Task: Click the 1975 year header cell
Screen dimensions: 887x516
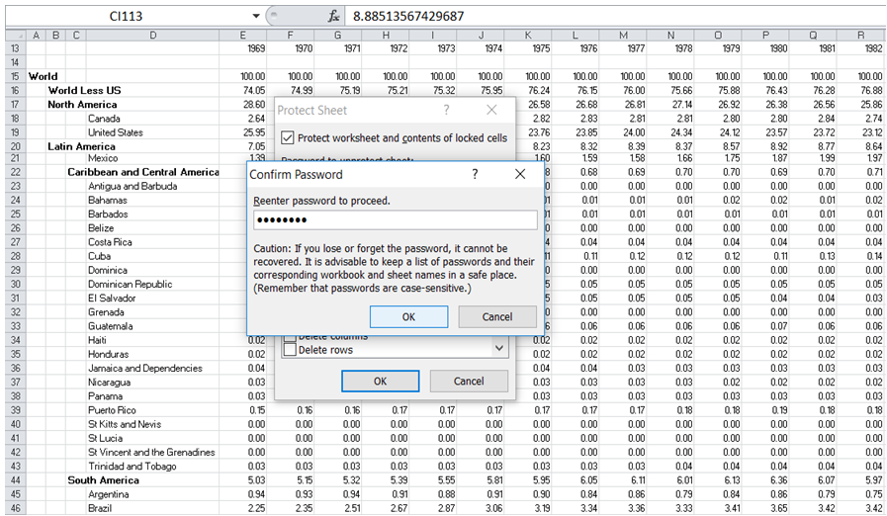Action: tap(541, 48)
